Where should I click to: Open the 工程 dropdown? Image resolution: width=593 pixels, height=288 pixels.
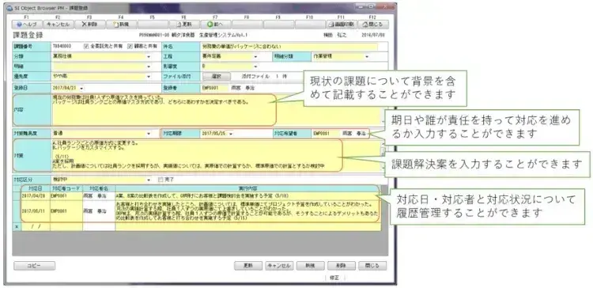255,57
